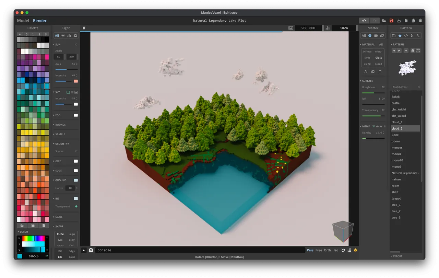Toggle the Transparent background option
The height and width of the screenshot is (278, 439).
[x=76, y=206]
